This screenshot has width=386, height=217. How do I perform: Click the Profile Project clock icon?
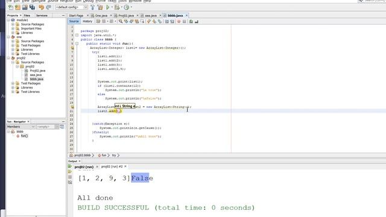(126, 7)
